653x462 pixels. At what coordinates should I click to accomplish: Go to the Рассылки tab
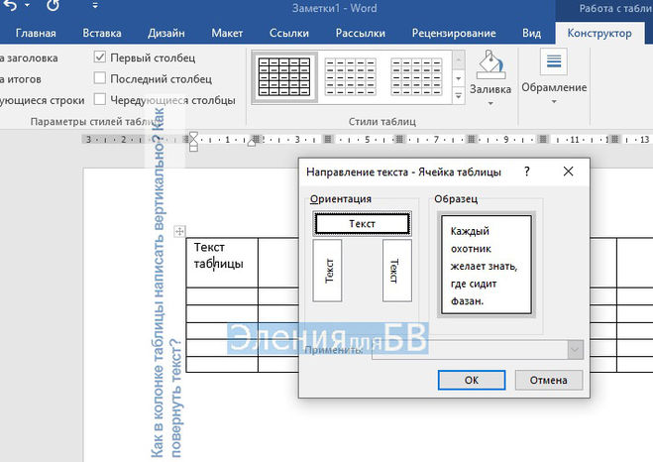tap(361, 33)
